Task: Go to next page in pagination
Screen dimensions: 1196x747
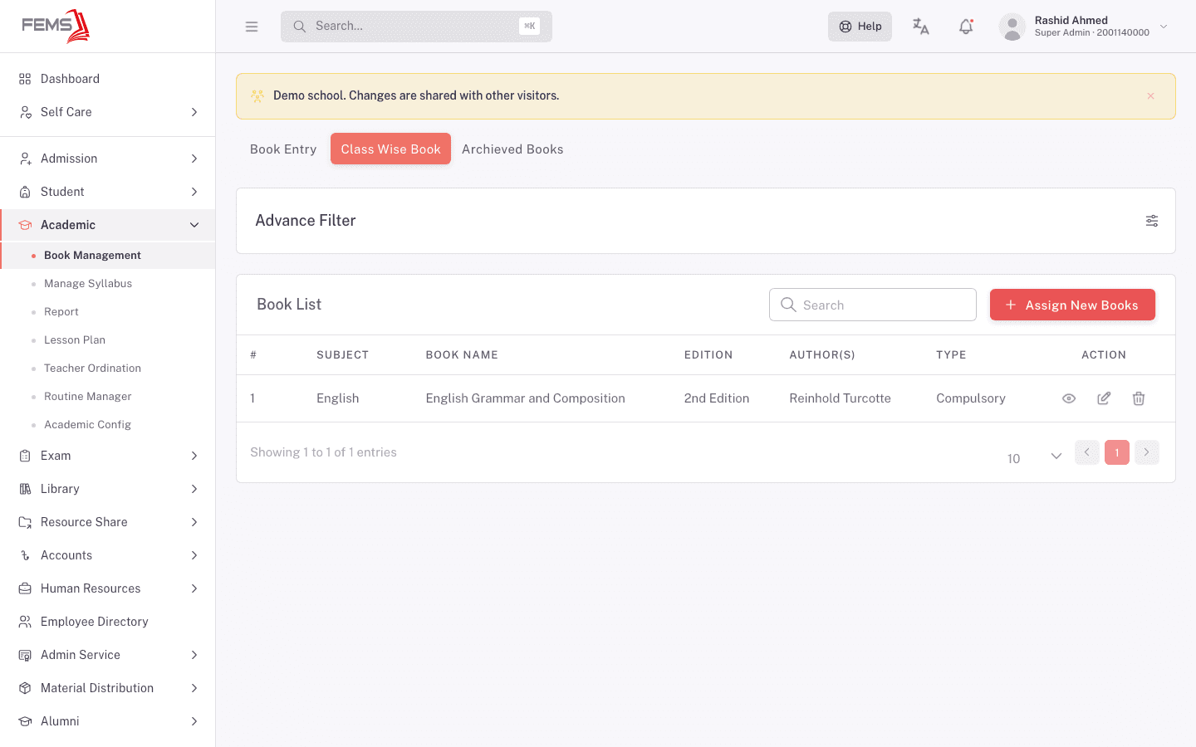Action: click(1147, 452)
